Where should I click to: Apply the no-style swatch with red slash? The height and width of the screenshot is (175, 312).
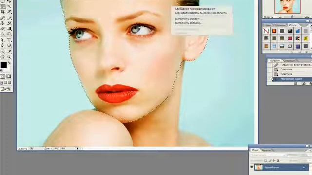pos(266,31)
